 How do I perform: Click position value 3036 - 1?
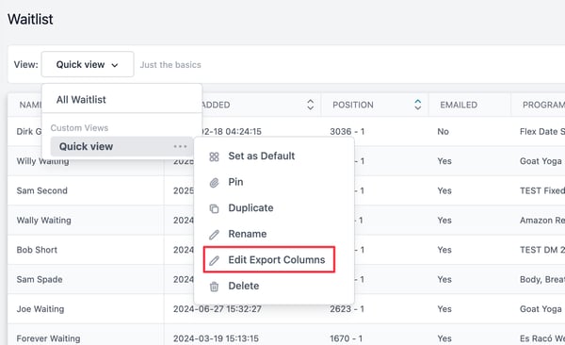click(x=347, y=131)
